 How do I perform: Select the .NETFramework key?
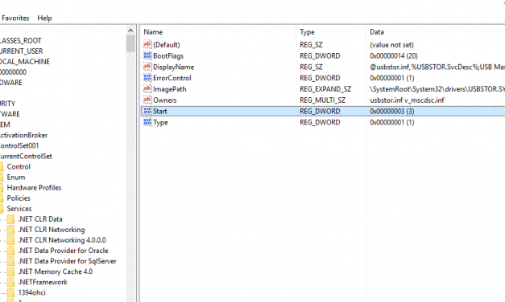[43, 282]
